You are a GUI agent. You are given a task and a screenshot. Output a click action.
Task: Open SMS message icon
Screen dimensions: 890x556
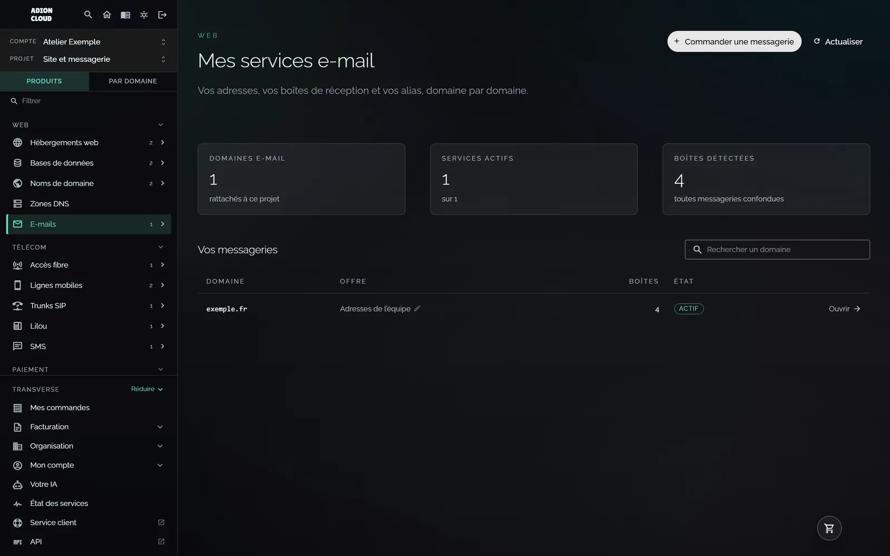pyautogui.click(x=18, y=346)
